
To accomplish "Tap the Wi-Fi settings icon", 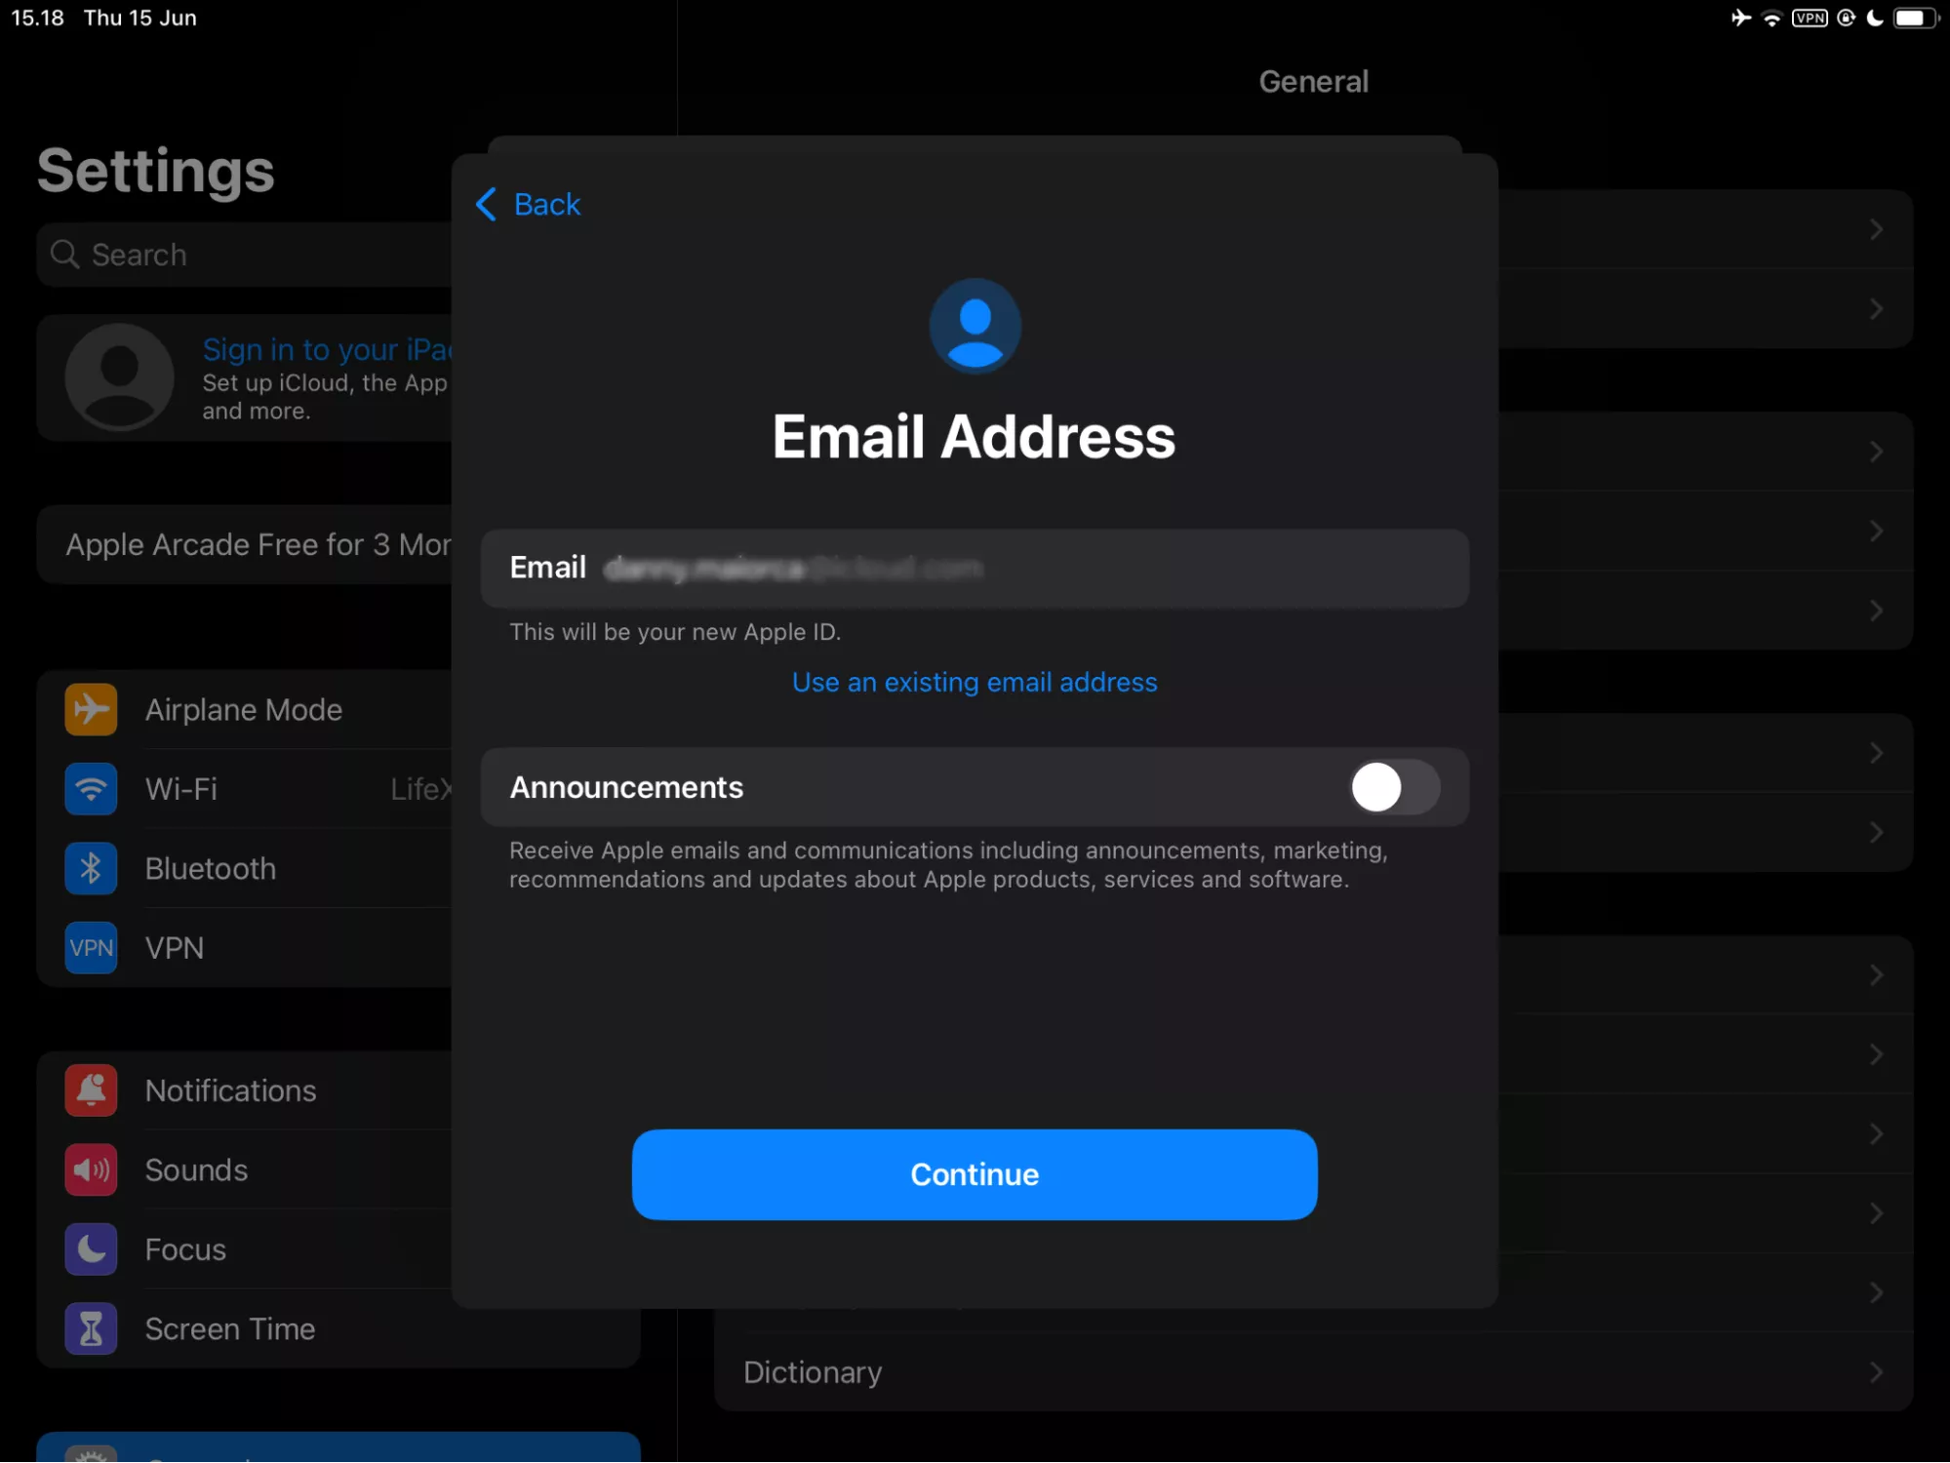I will click(89, 788).
